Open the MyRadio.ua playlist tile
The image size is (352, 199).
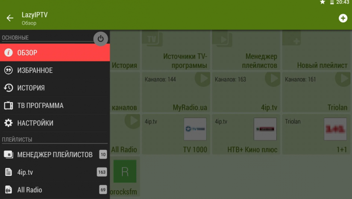click(176, 92)
